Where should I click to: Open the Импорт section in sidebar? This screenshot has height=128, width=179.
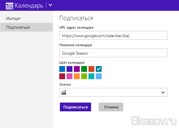[x=13, y=19]
